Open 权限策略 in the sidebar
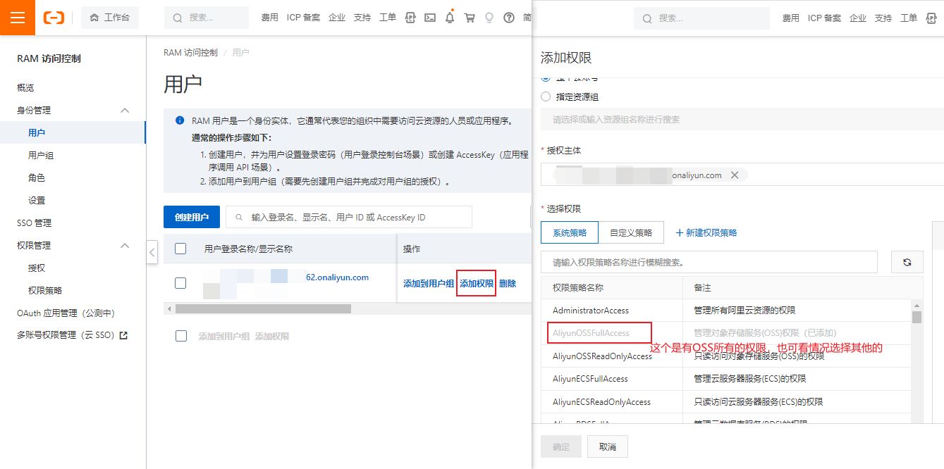Screen dimensions: 944x469 click(x=45, y=291)
